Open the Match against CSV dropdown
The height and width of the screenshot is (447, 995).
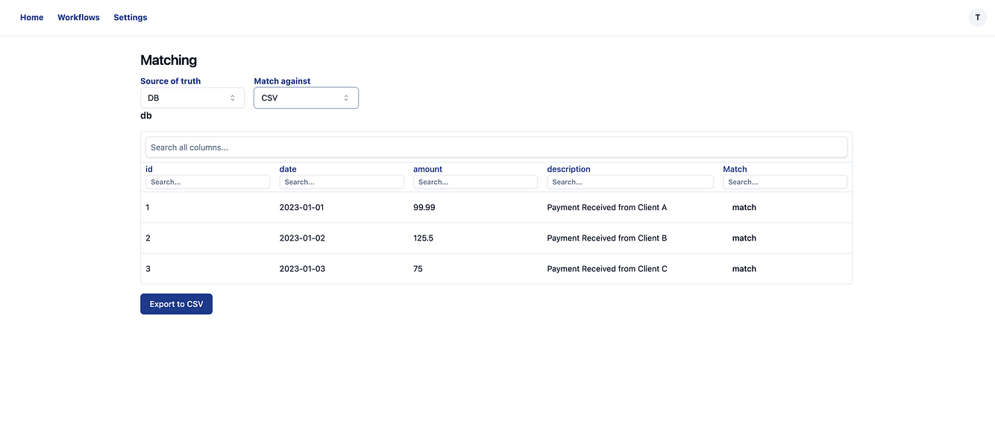pyautogui.click(x=306, y=98)
